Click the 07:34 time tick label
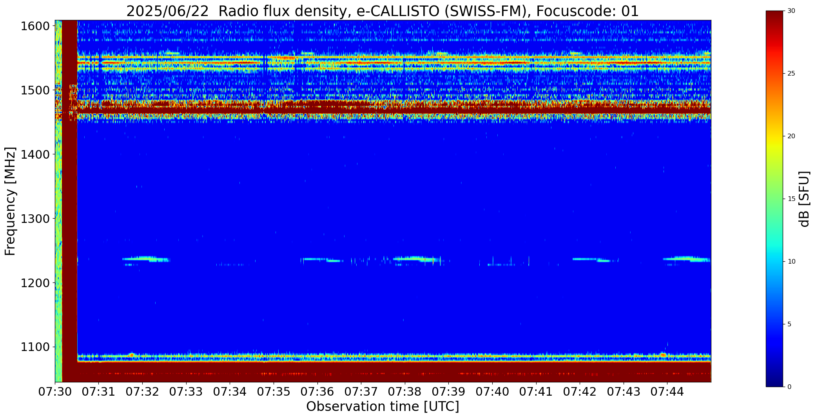The height and width of the screenshot is (418, 816). click(230, 392)
